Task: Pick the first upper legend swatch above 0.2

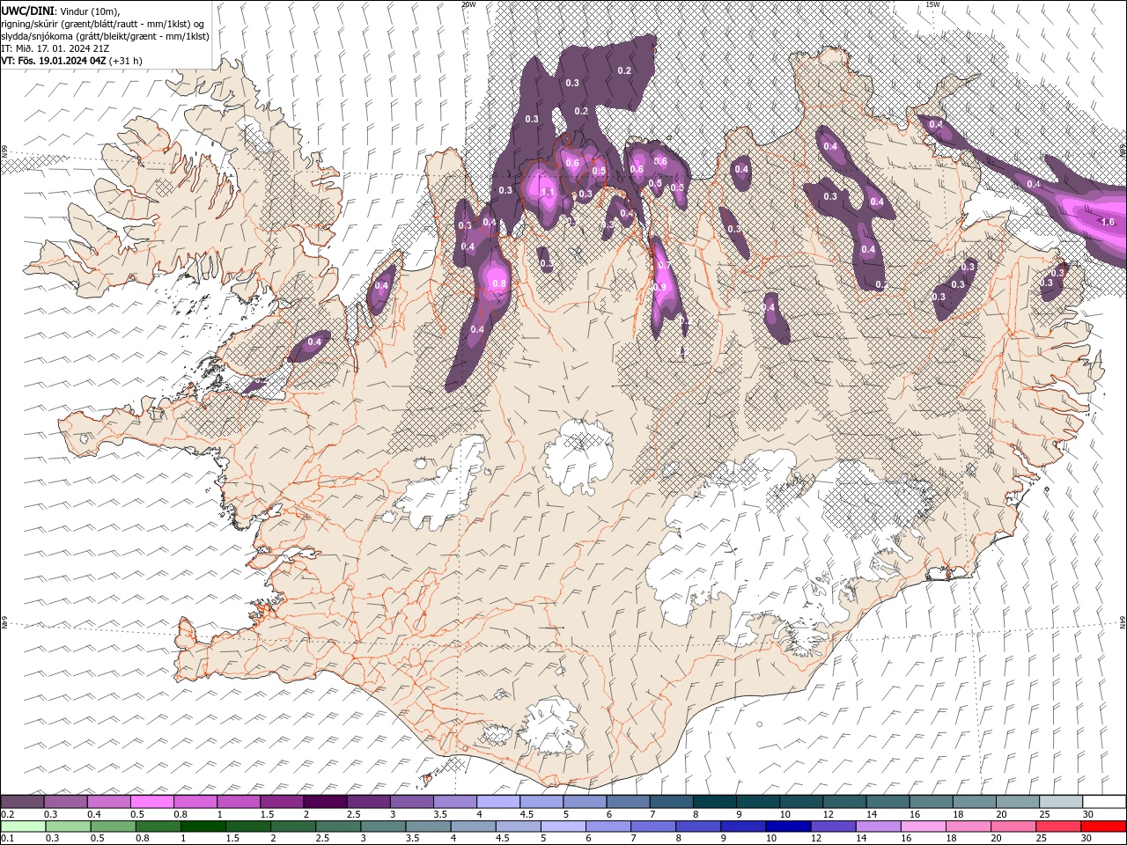Action: coord(23,802)
